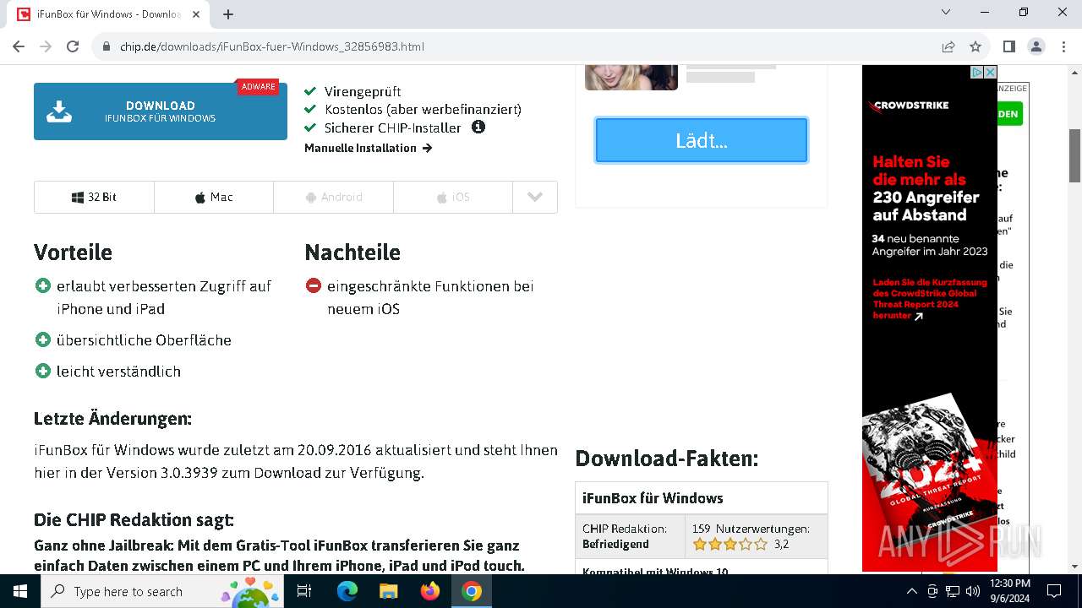Click the heading 'Download-Fakten:'
The image size is (1082, 608).
pyautogui.click(x=667, y=459)
